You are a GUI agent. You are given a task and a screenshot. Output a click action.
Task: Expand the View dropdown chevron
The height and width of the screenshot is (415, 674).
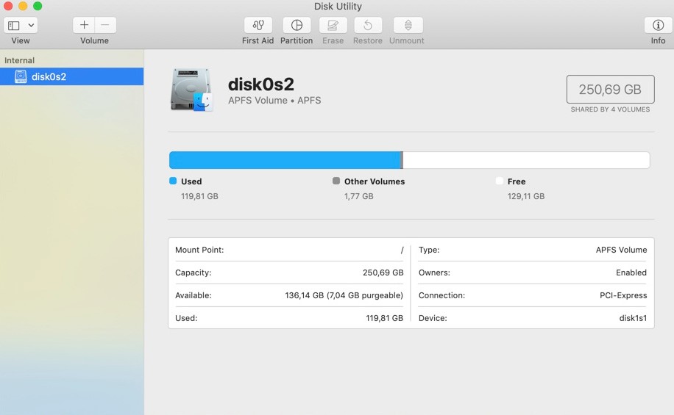(x=31, y=25)
